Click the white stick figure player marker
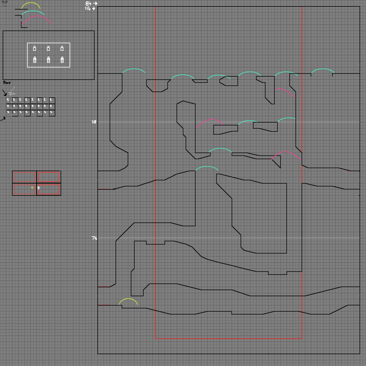The height and width of the screenshot is (366, 366). click(x=39, y=188)
